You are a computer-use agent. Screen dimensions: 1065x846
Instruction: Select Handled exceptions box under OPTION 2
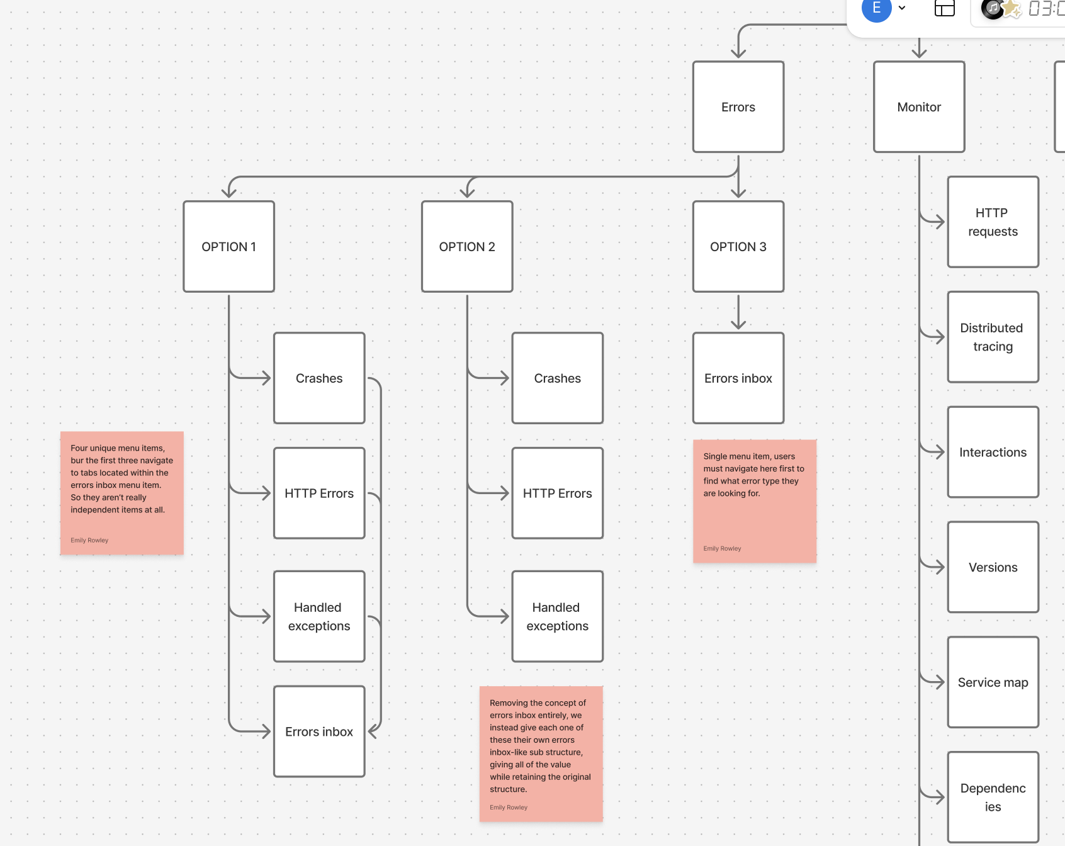(558, 616)
